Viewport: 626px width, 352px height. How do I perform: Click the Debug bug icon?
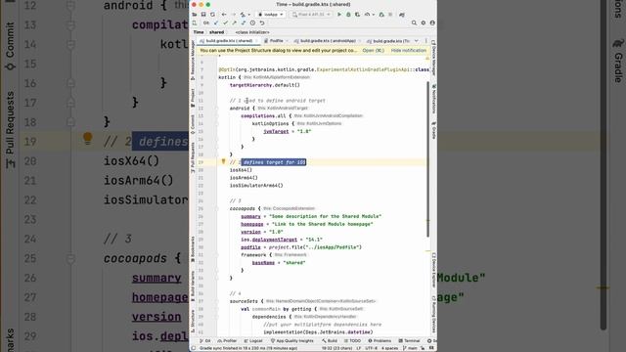(348, 15)
